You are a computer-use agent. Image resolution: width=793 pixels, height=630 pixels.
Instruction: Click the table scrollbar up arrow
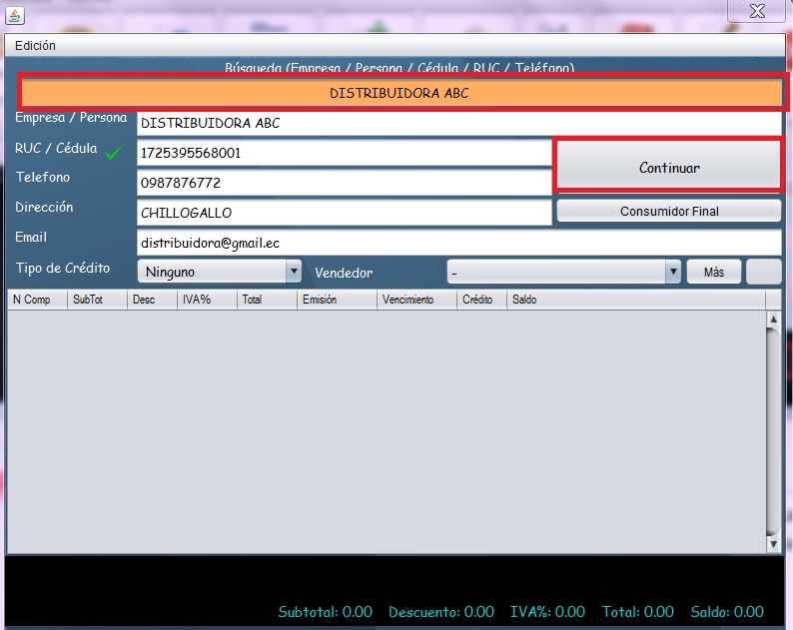[x=773, y=318]
